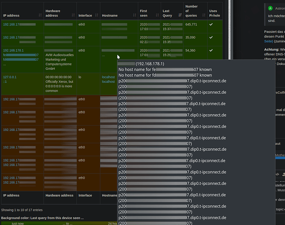Image resolution: width=285 pixels, height=225 pixels.
Task: Open the 127.0.0.1 address link
Action: point(9,77)
